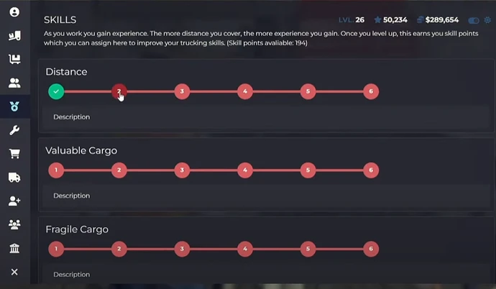Switch to the two-person drivers tab
Screen dimensions: 496x289
pyautogui.click(x=14, y=83)
